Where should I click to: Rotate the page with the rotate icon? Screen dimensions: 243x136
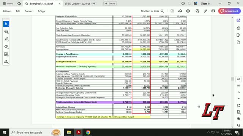coord(238,105)
